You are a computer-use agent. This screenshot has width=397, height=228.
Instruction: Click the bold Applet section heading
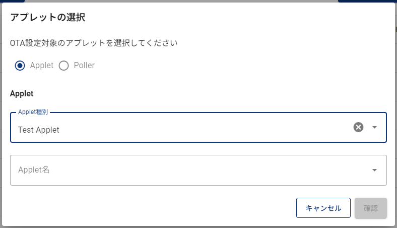22,94
